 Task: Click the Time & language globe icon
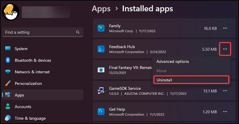[x=8, y=118]
